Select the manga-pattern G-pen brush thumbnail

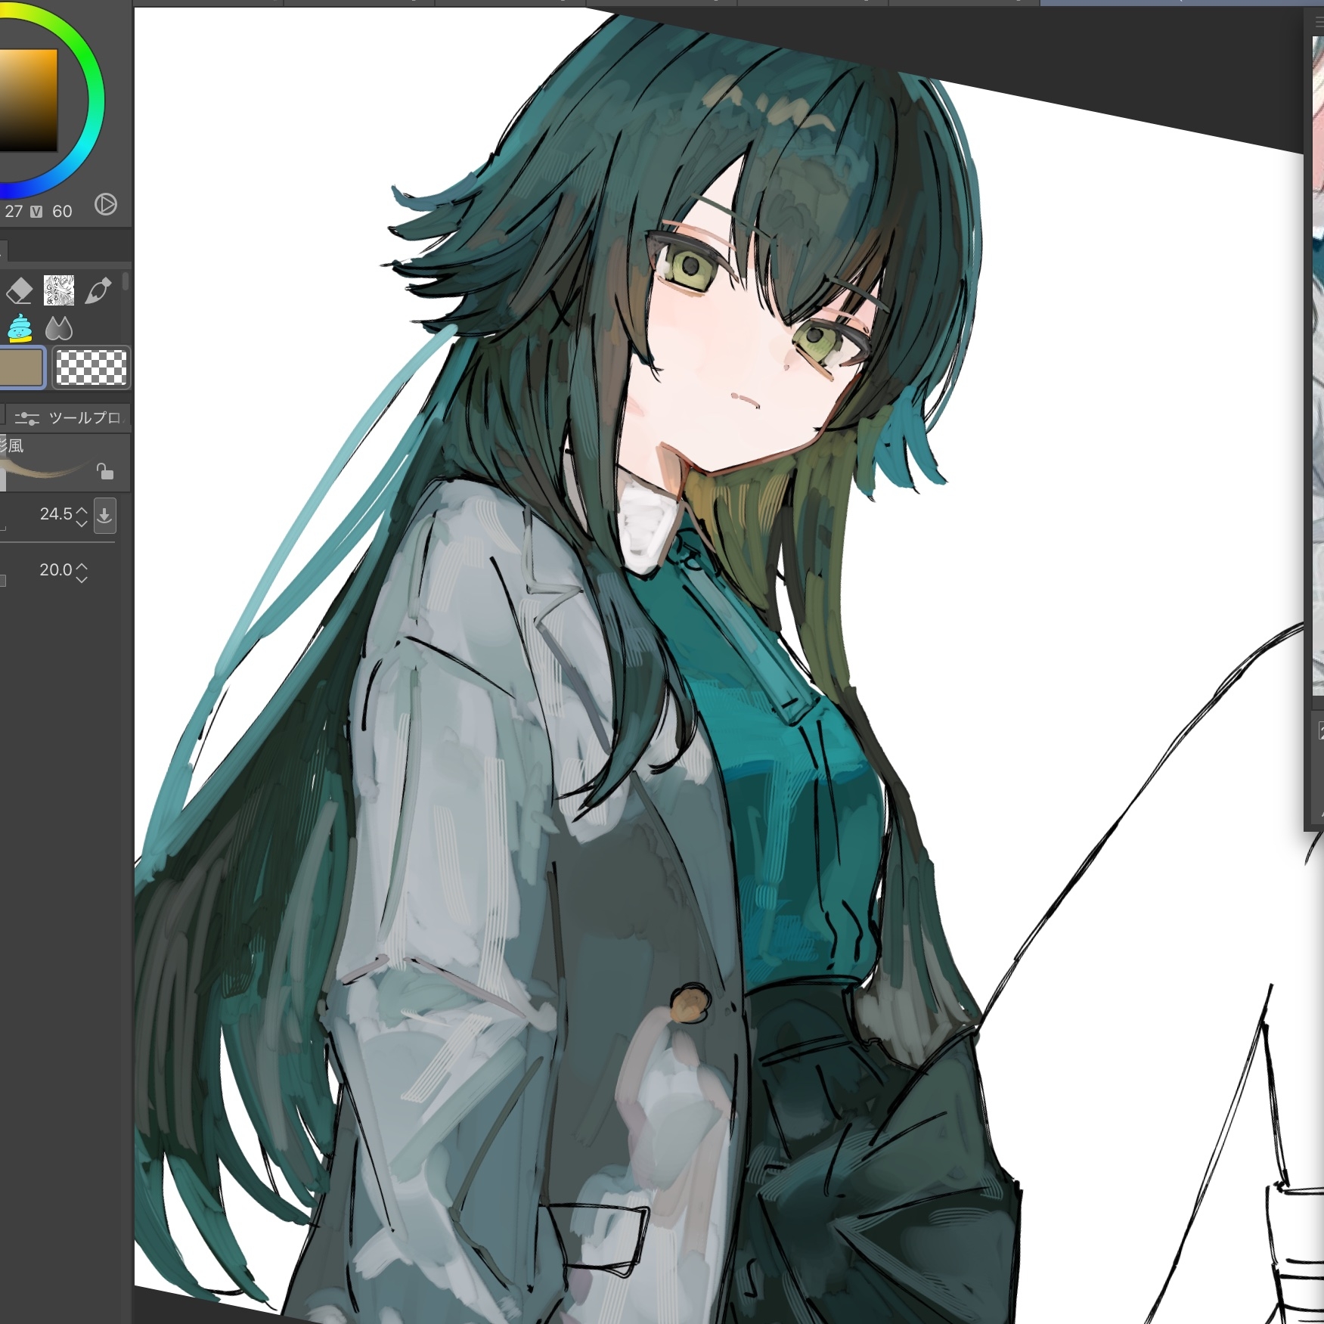coord(59,290)
